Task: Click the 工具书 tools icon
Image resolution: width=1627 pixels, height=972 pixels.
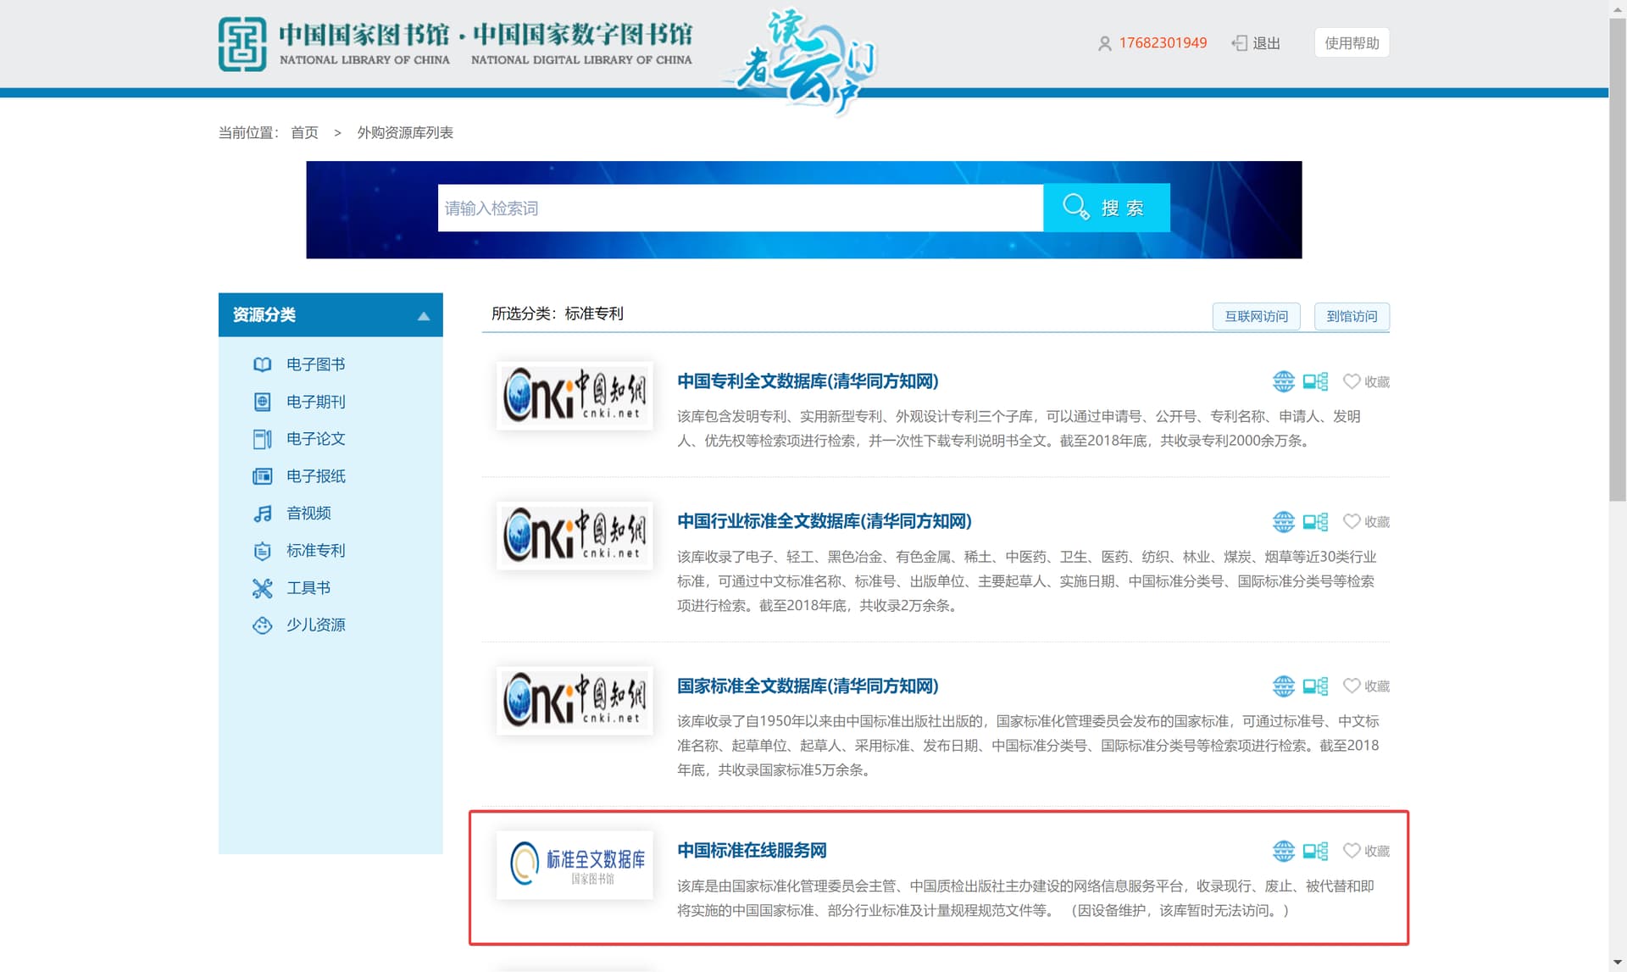Action: (x=262, y=588)
